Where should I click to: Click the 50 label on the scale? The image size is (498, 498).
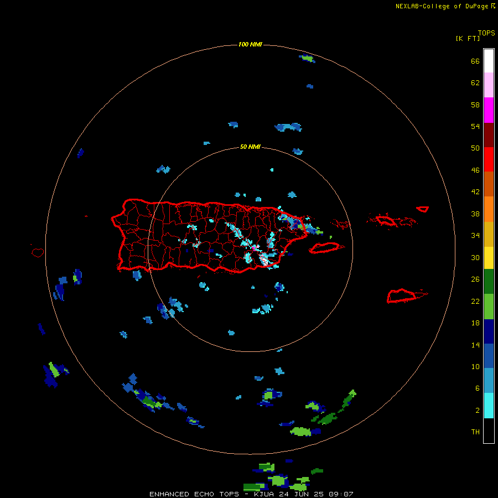[x=475, y=148]
